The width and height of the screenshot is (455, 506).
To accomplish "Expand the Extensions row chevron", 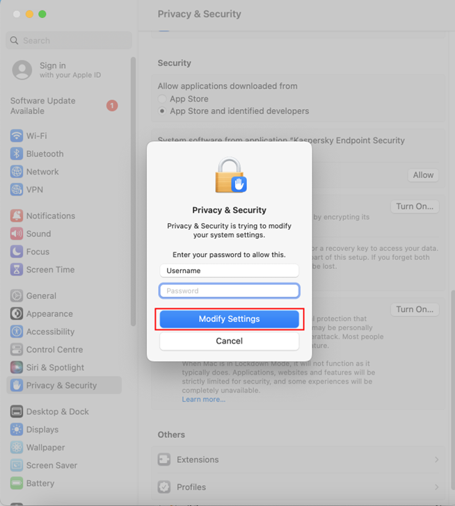I will 436,460.
